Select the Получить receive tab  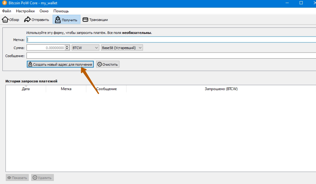(66, 20)
